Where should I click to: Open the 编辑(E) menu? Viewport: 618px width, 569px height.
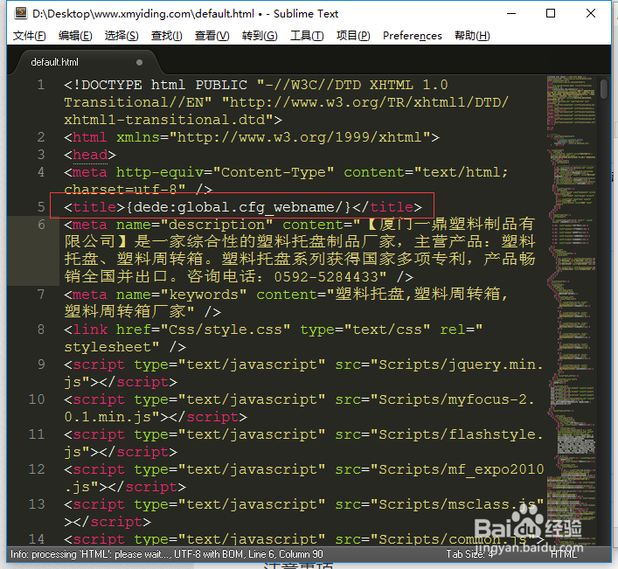75,36
